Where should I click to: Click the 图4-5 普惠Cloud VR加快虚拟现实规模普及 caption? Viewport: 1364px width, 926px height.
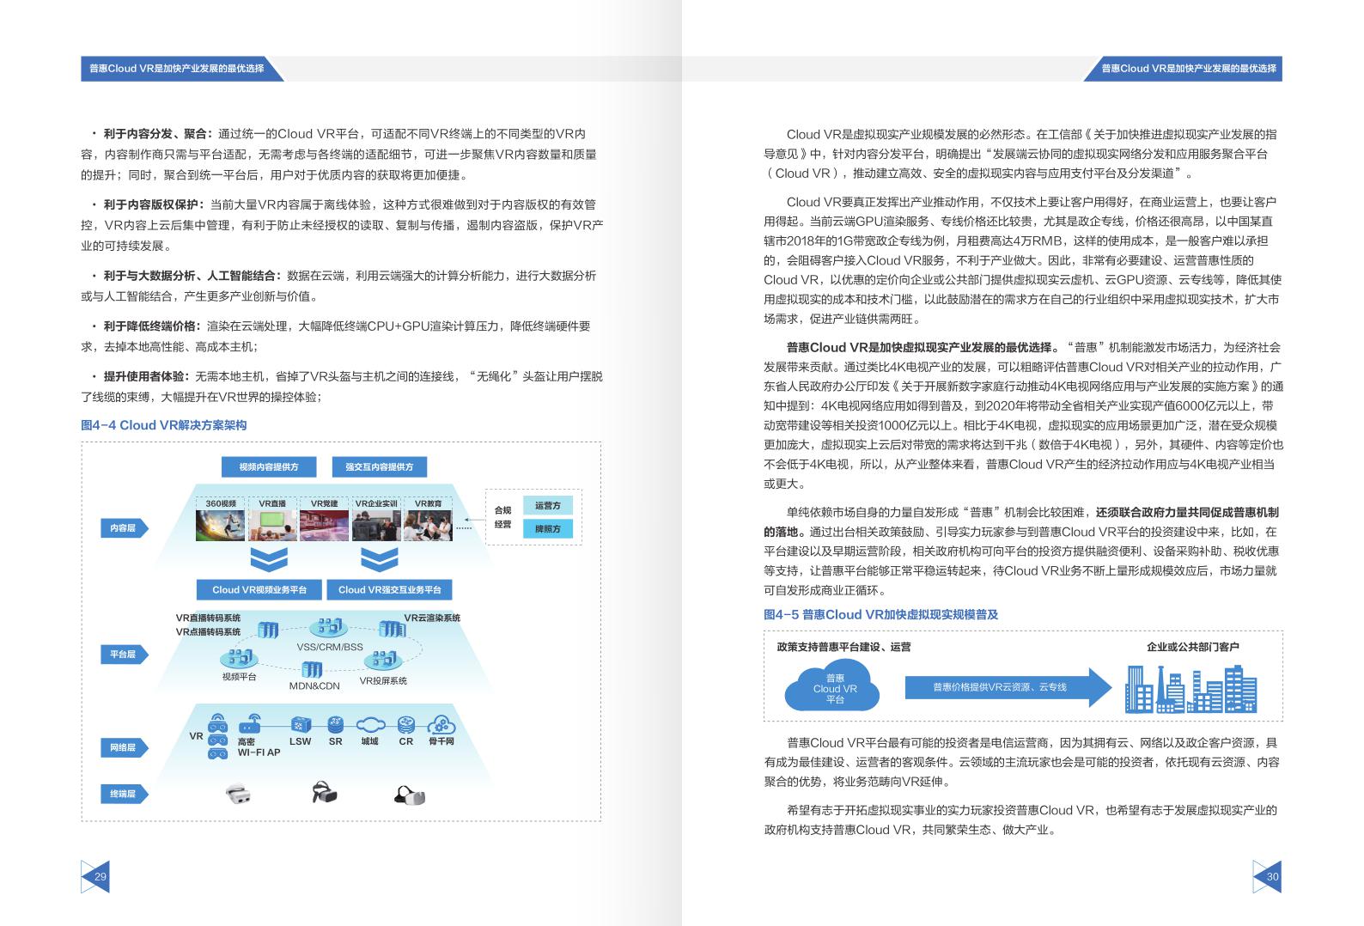click(x=880, y=614)
